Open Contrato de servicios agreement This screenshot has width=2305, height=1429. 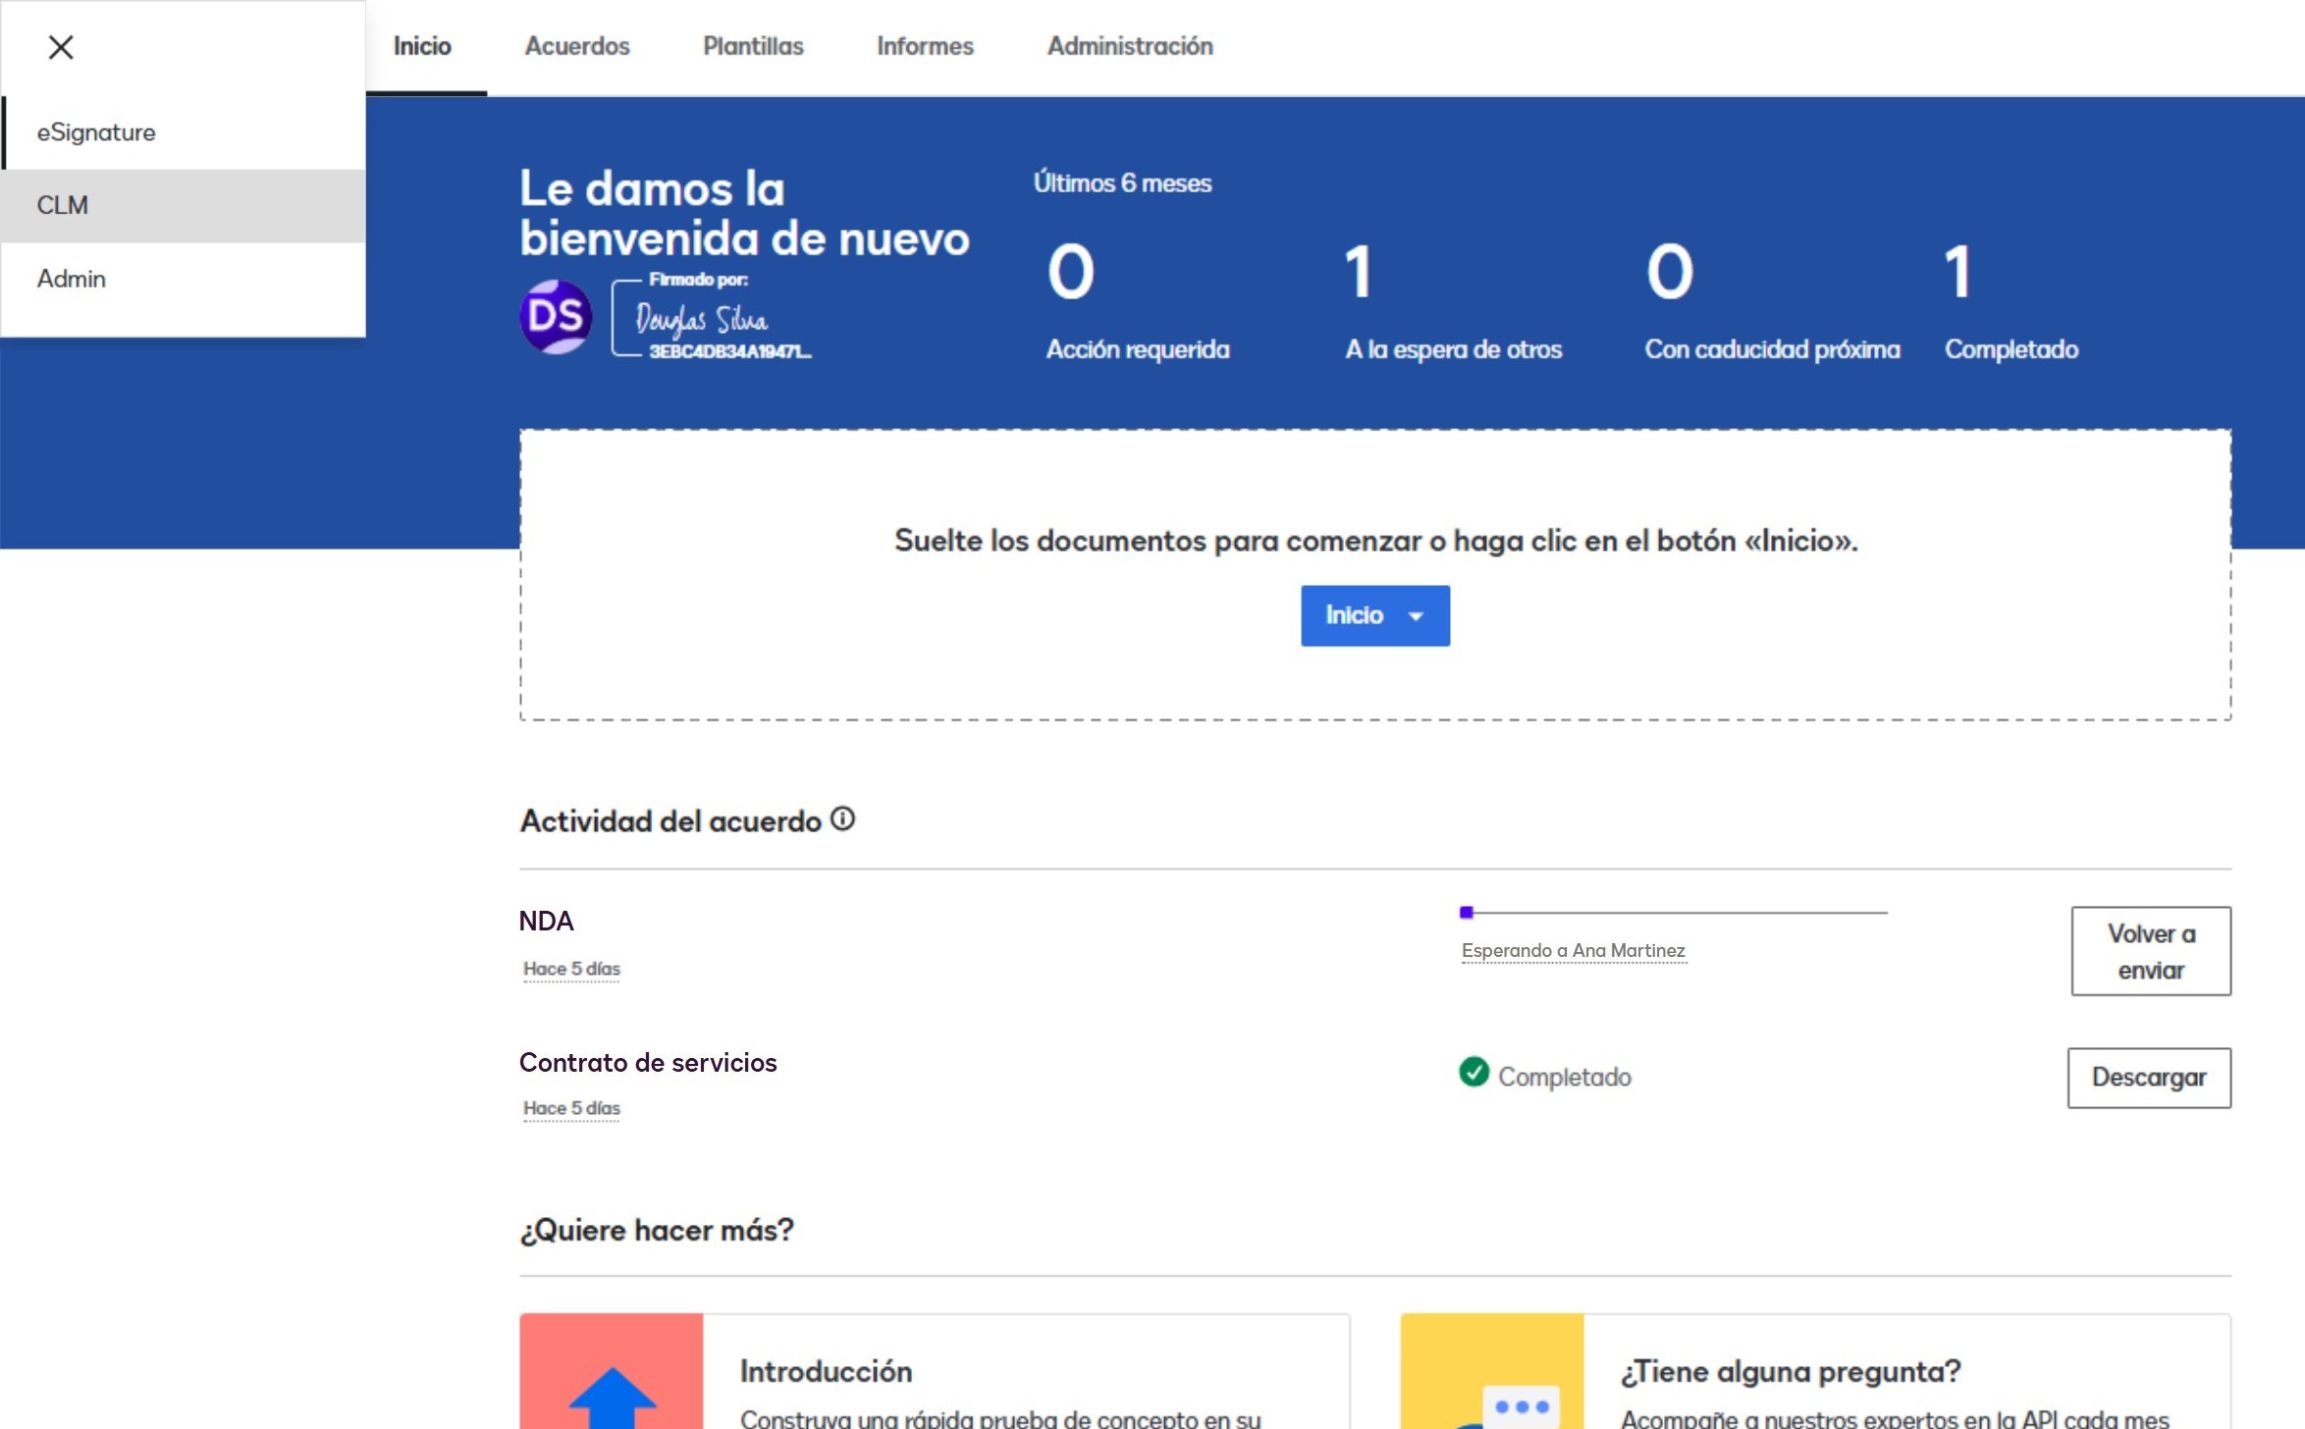(x=647, y=1062)
